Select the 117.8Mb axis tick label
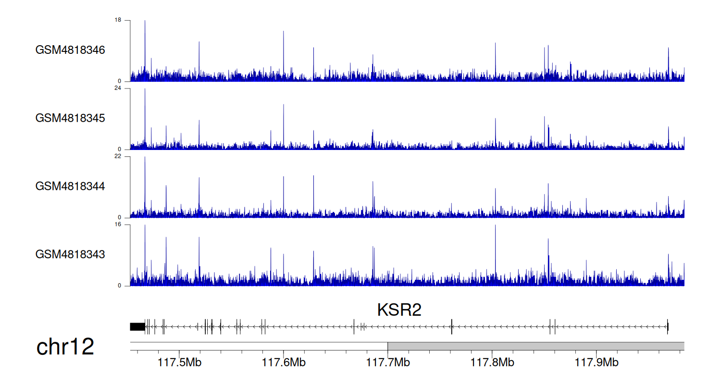The height and width of the screenshot is (375, 721). point(492,362)
